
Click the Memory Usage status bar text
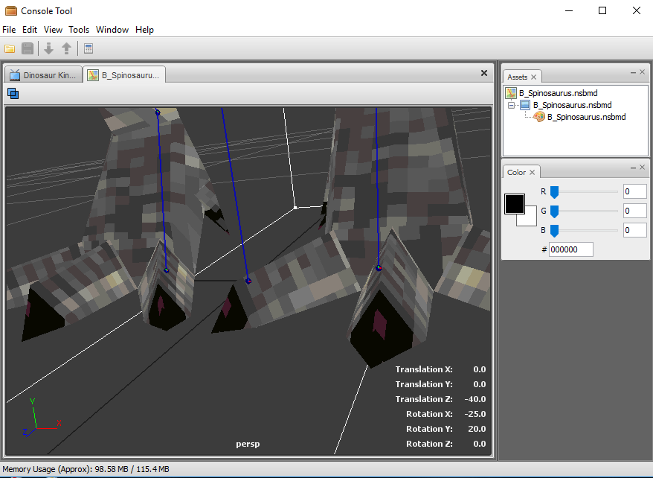click(x=86, y=469)
